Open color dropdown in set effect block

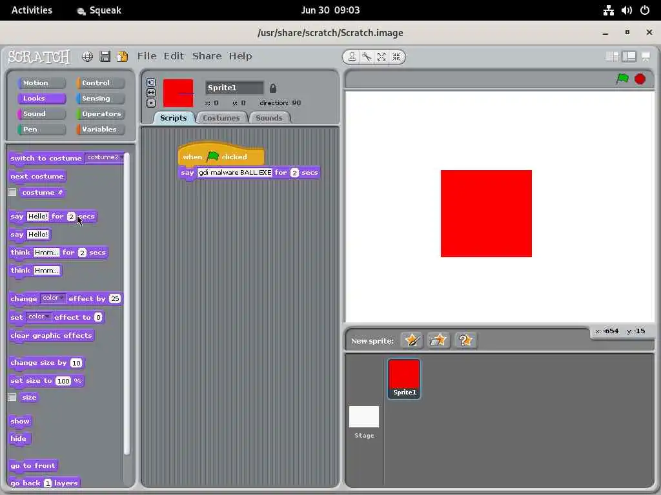(x=39, y=316)
